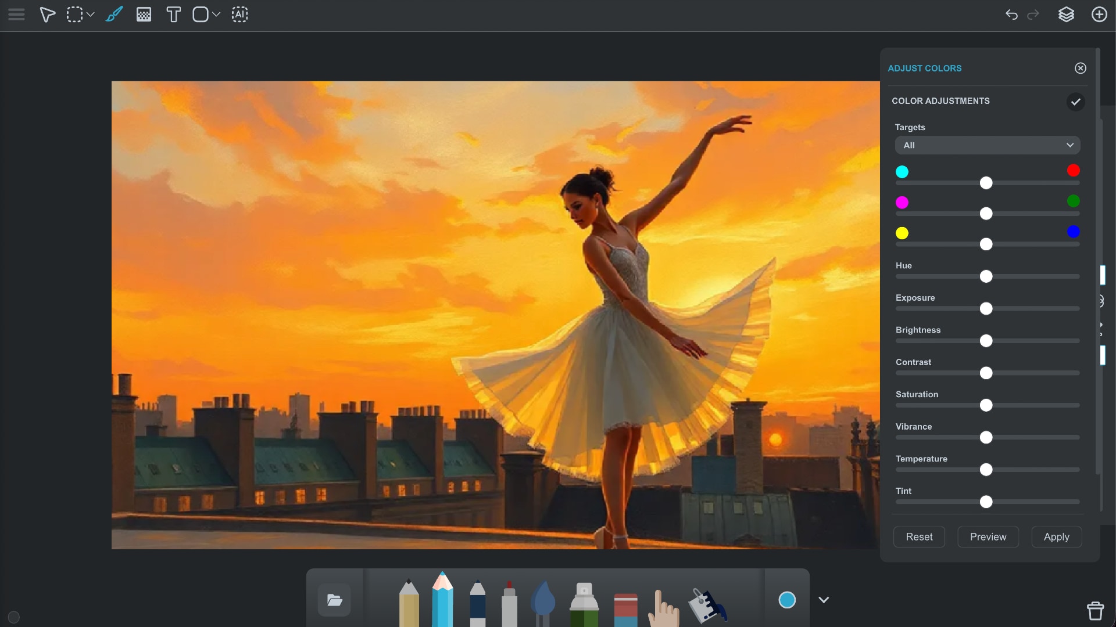This screenshot has width=1116, height=627.
Task: Open the brush library folder
Action: coord(334,600)
